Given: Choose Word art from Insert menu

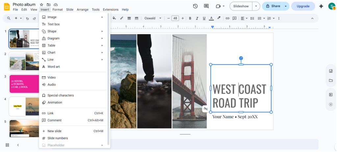Looking at the screenshot, I should click(x=73, y=67).
